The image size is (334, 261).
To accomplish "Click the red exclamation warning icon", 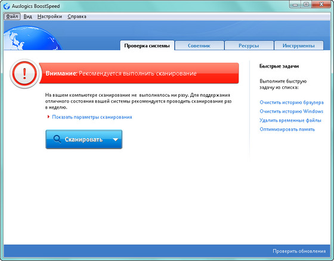I will (24, 74).
